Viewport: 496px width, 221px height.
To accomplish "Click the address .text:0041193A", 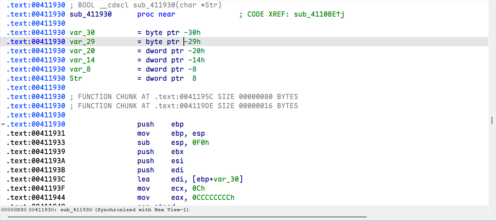I will (36, 161).
